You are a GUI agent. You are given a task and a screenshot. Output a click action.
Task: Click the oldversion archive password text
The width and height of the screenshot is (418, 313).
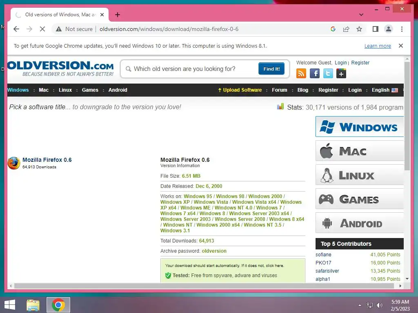point(214,251)
